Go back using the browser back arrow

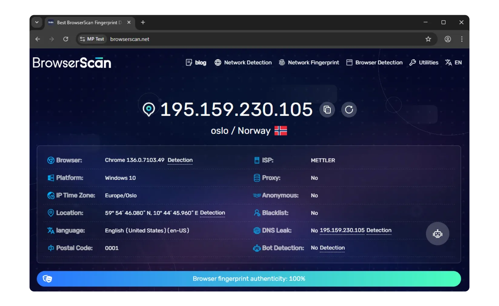point(38,39)
